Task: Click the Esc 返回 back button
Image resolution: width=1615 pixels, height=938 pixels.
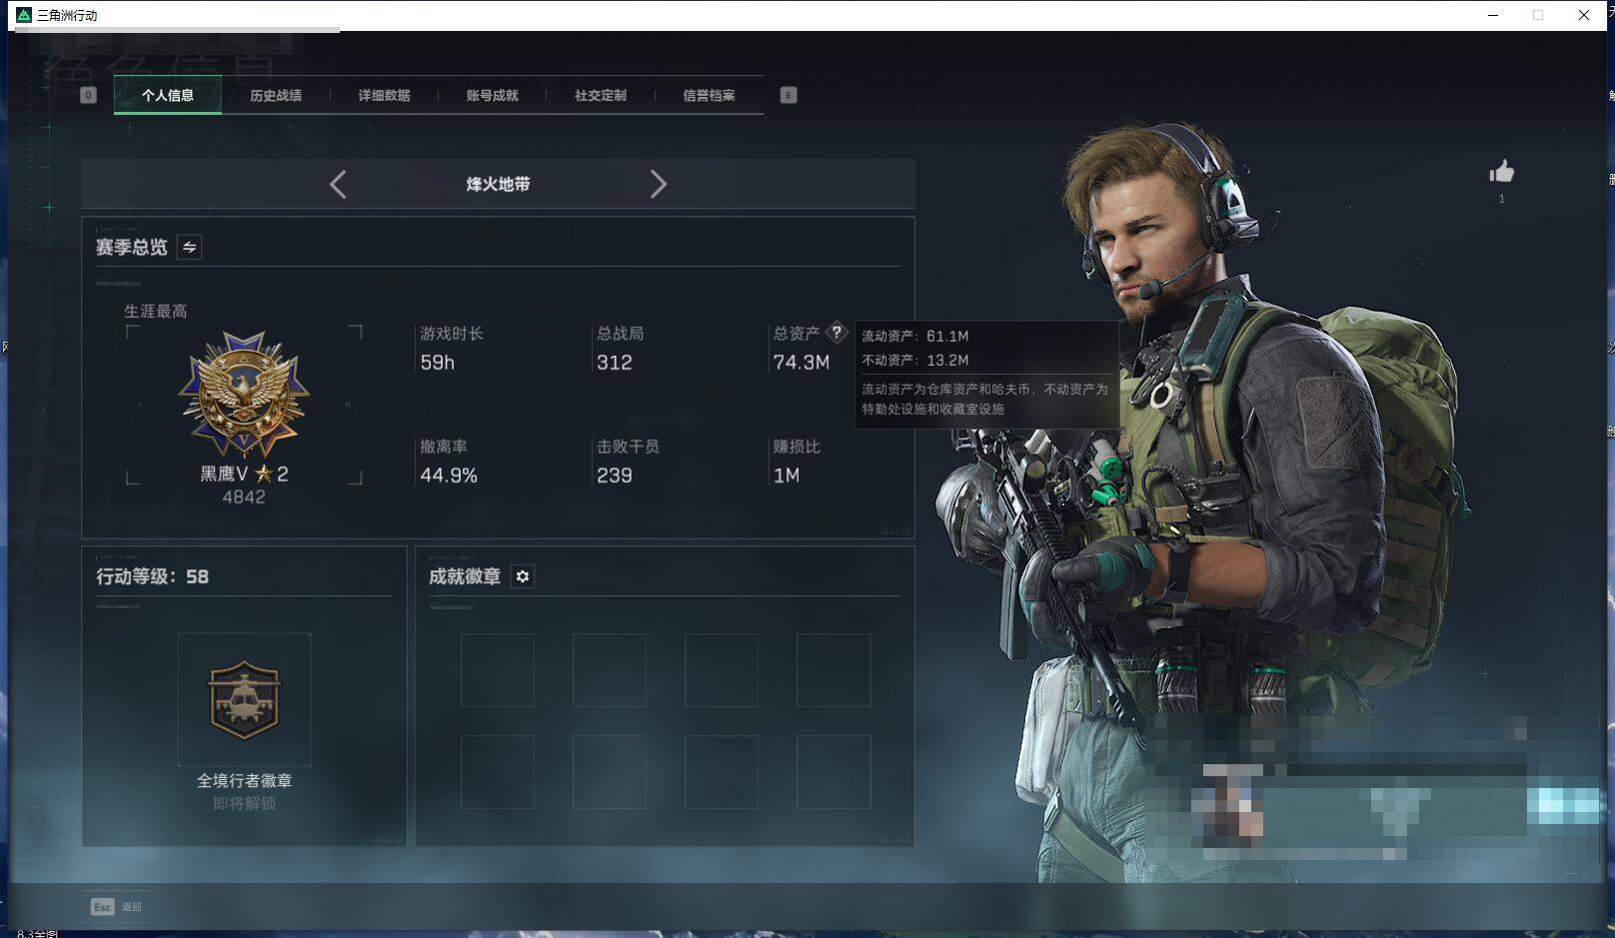Action: tap(117, 906)
